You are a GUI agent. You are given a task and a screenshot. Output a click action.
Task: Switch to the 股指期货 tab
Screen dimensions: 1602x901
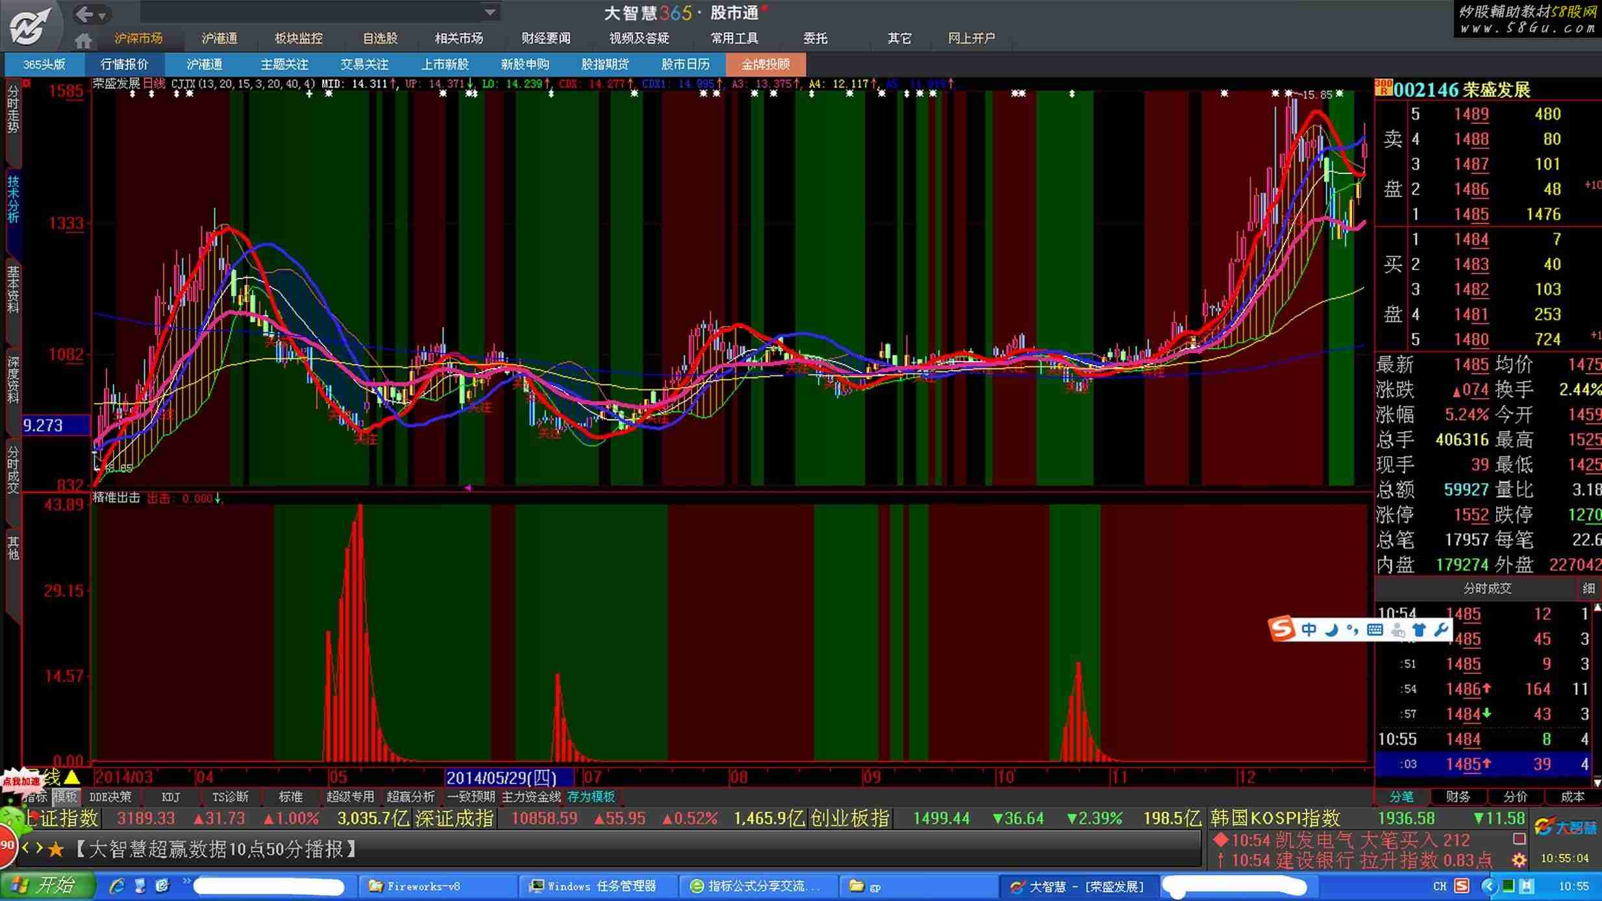pos(605,64)
